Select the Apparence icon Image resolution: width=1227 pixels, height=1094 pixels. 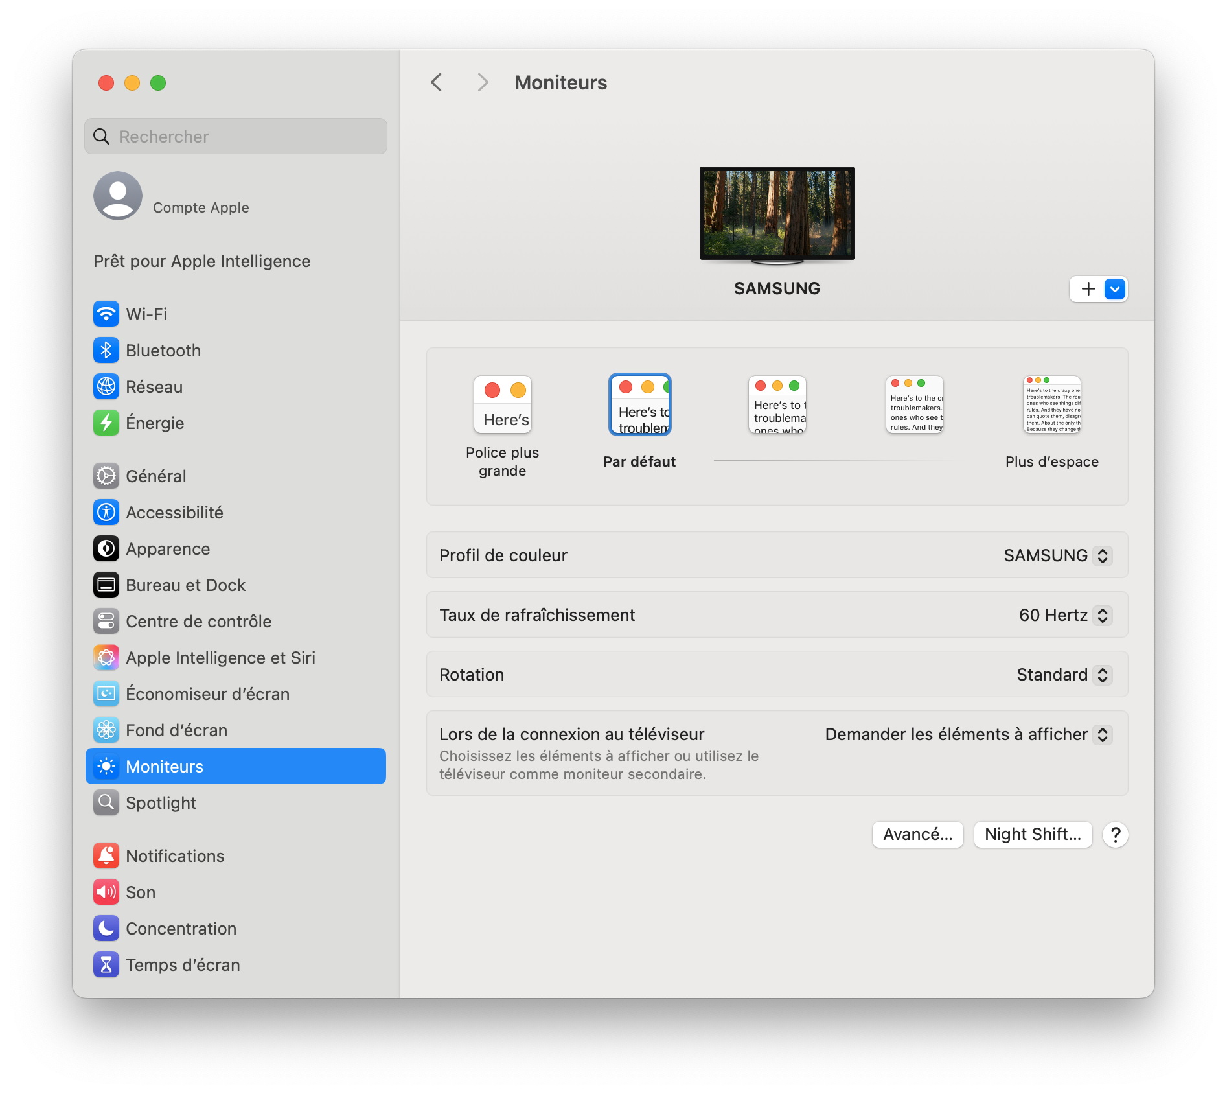106,549
